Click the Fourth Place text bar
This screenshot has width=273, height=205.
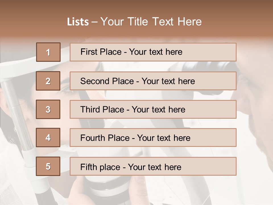tap(153, 138)
